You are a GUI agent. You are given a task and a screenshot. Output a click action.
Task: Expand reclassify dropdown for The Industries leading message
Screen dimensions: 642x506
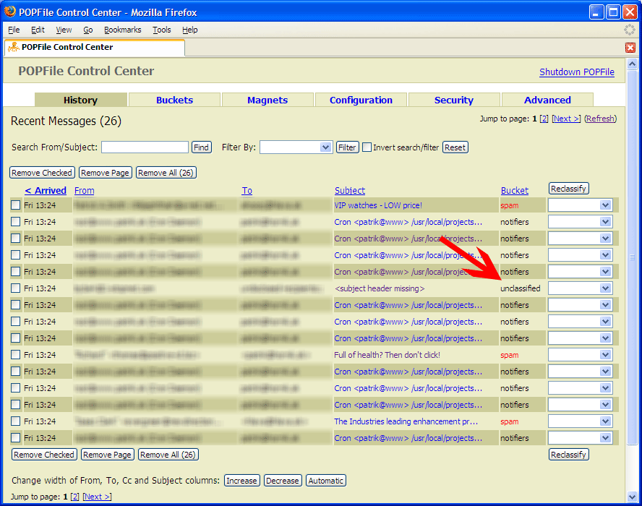[x=580, y=421]
